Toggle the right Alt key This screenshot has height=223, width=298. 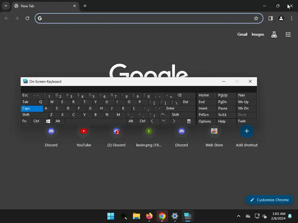click(132, 121)
